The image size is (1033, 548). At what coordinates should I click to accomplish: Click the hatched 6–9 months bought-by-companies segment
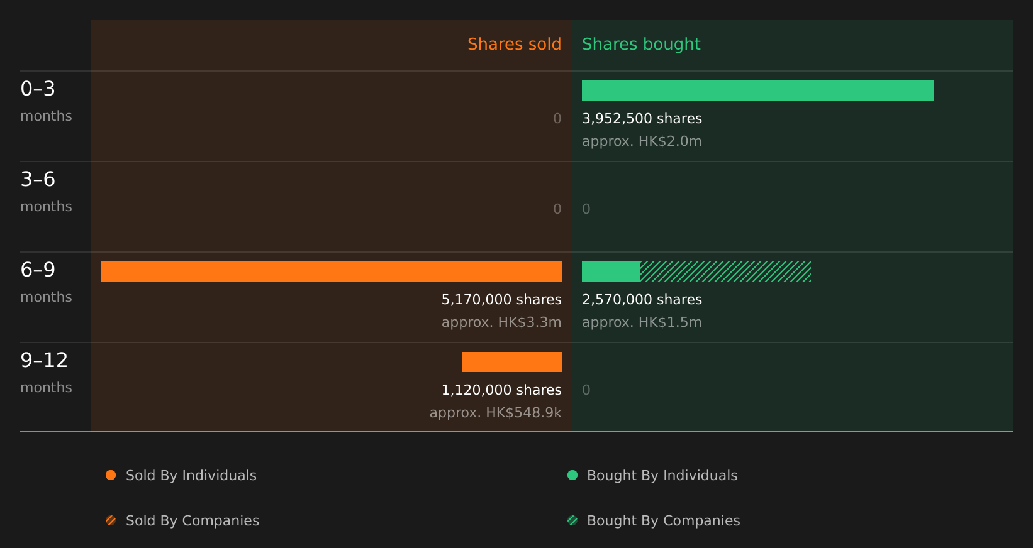pyautogui.click(x=725, y=271)
